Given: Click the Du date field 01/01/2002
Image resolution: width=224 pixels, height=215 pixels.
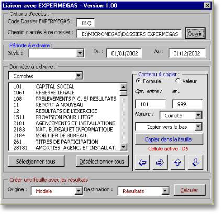Looking at the screenshot, I should (x=124, y=53).
